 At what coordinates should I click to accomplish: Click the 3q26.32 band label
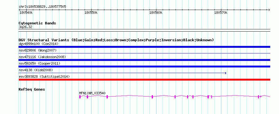click(x=25, y=27)
